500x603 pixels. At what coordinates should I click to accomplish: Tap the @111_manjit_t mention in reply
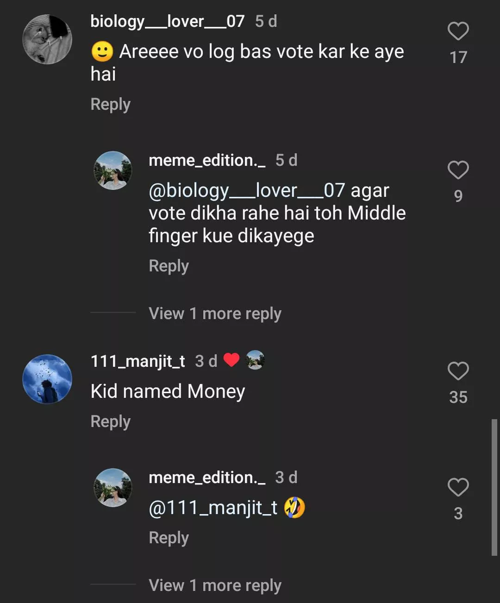pyautogui.click(x=213, y=508)
